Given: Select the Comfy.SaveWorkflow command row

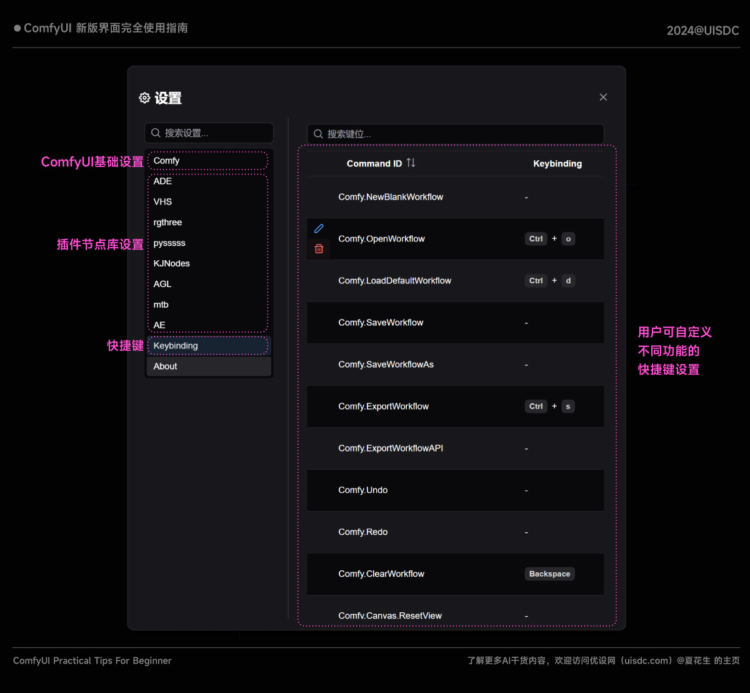Looking at the screenshot, I should [x=455, y=323].
